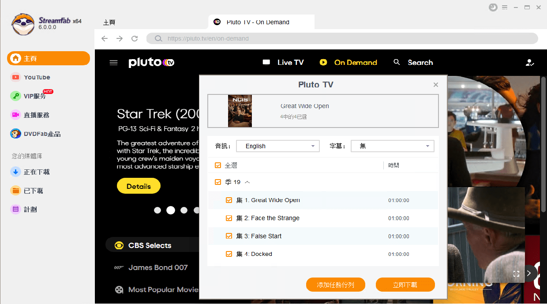Toggle the 季 19 checkbox
The width and height of the screenshot is (547, 304).
[218, 182]
